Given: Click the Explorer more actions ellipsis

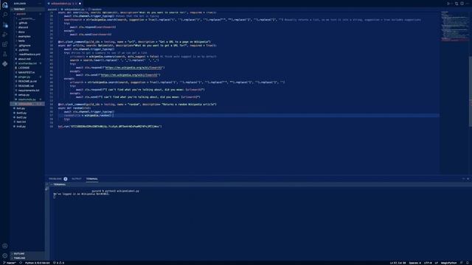Looking at the screenshot, I should point(40,4).
